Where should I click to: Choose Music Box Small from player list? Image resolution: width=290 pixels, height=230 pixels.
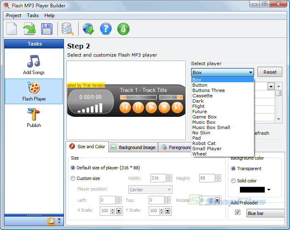222,127
